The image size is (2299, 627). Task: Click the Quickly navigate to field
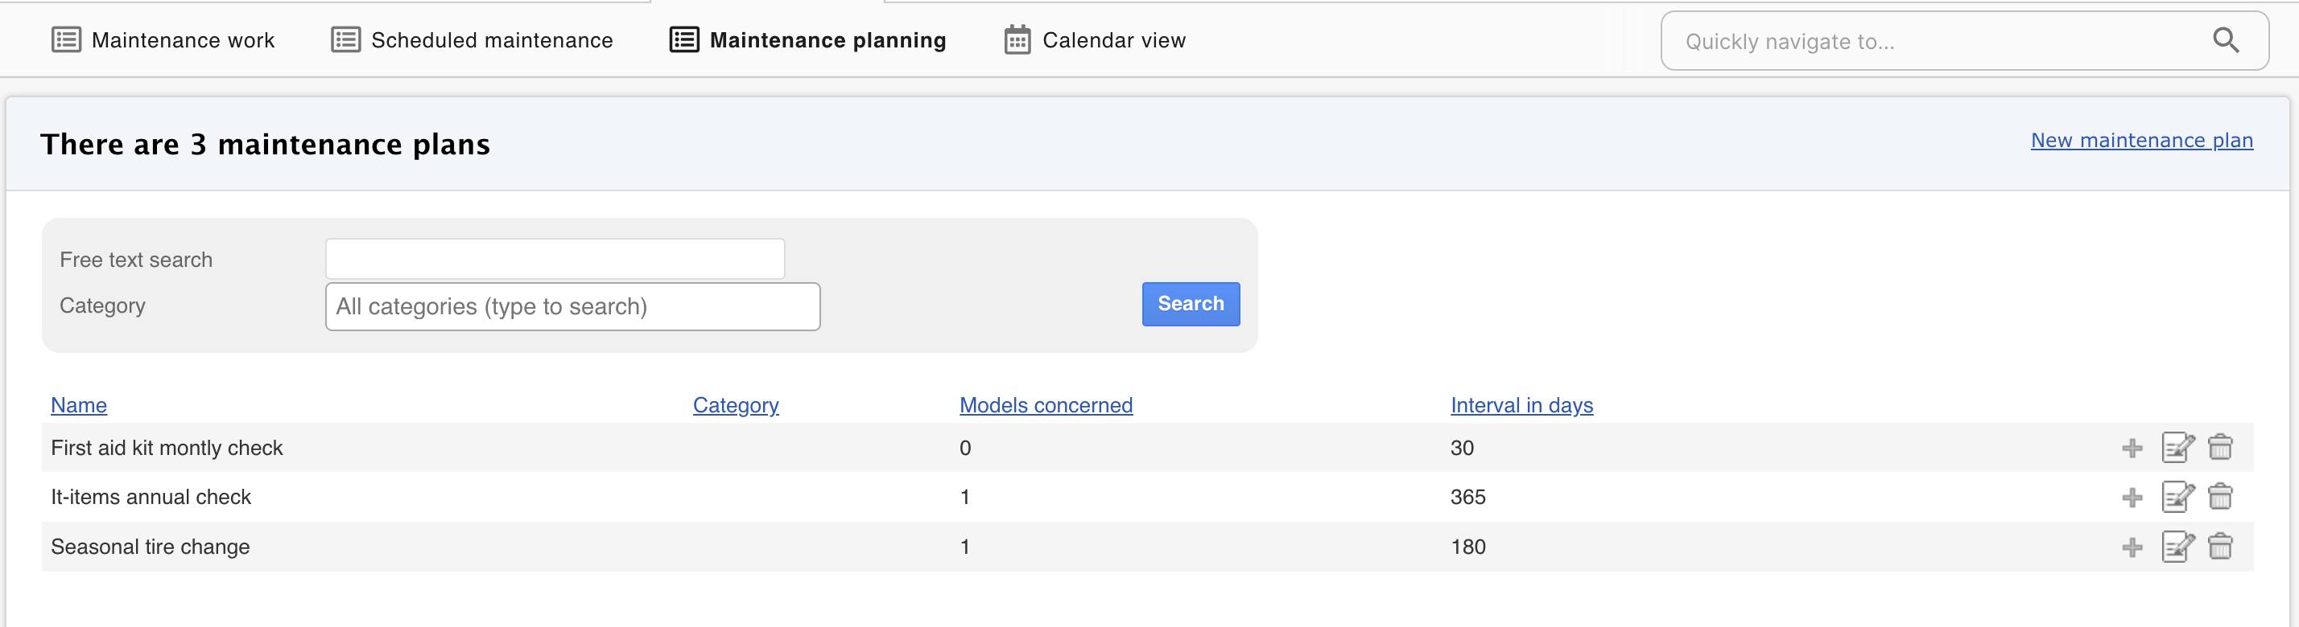(1937, 41)
